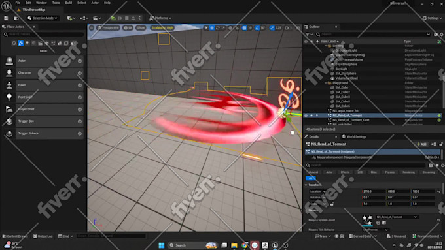
Task: Open the File menu
Action: 18,3
